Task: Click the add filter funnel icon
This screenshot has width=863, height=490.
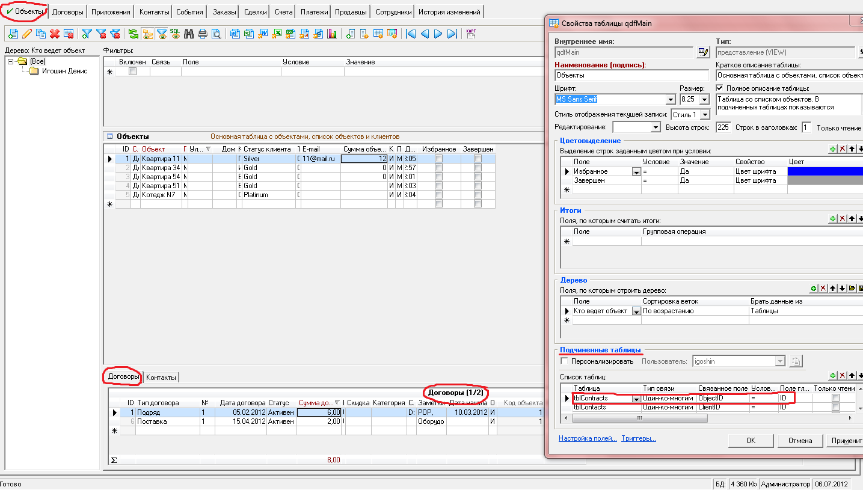Action: [x=87, y=34]
